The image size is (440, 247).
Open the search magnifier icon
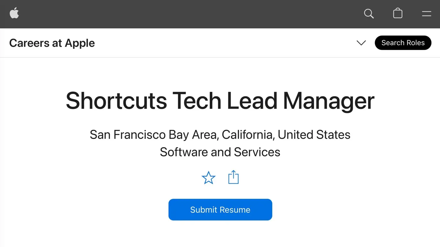point(369,14)
